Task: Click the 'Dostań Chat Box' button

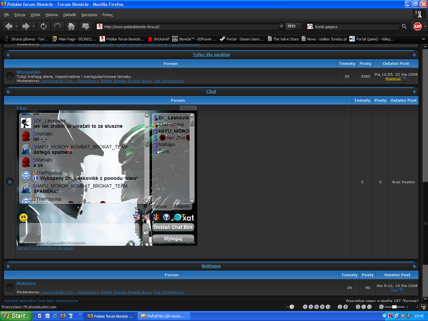Action: pyautogui.click(x=173, y=227)
